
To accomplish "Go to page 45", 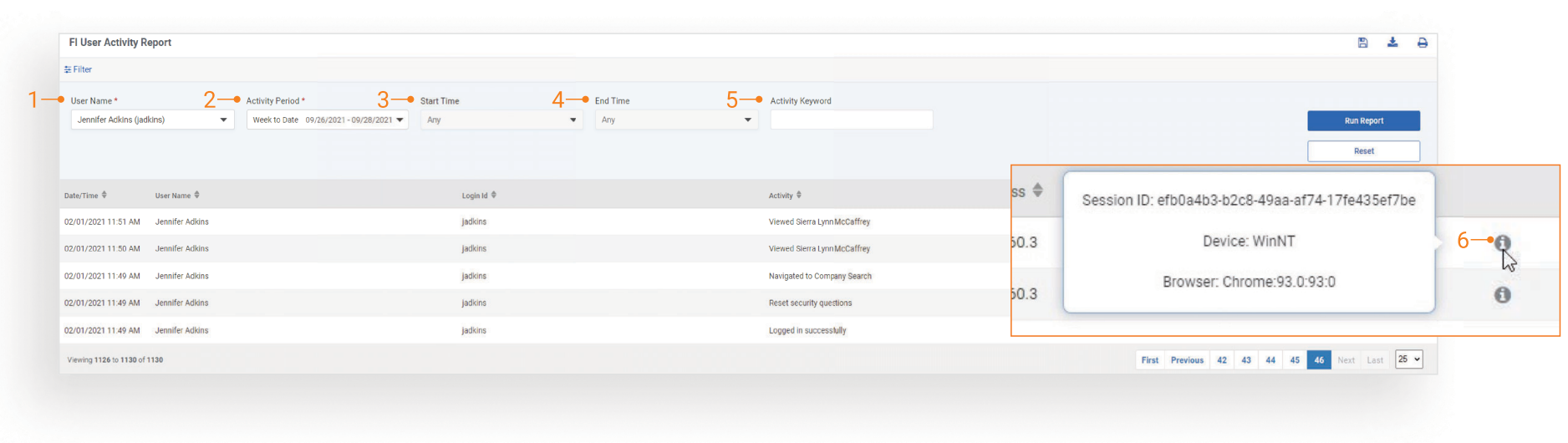I will (1295, 360).
